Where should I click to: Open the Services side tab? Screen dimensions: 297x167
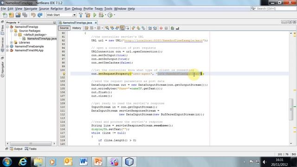click(x=2, y=45)
